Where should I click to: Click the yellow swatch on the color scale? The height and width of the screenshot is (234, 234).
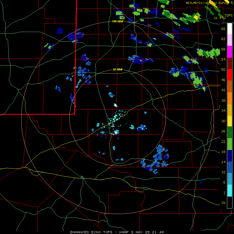pos(230,121)
